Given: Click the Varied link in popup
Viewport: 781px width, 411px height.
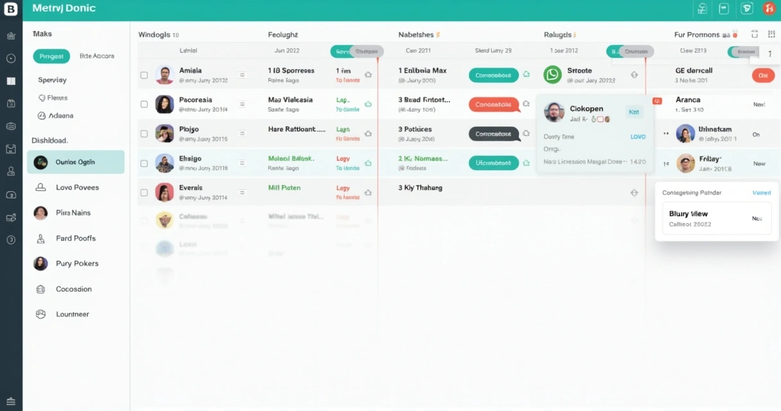Looking at the screenshot, I should 761,193.
